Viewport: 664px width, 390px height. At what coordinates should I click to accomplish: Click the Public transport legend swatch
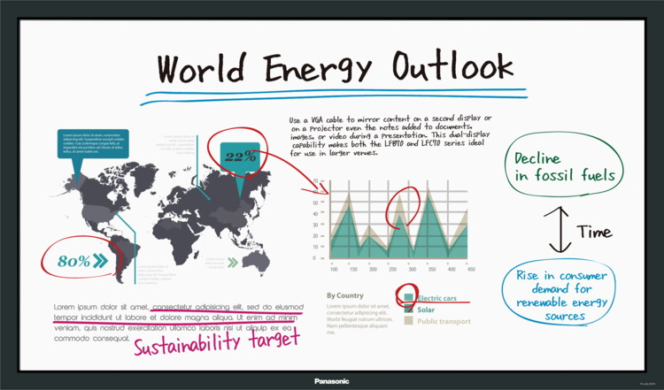tap(408, 320)
